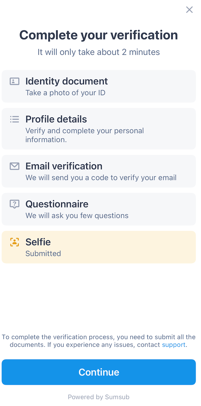The image size is (201, 406).
Task: Select the Profile details step
Action: [x=99, y=129]
